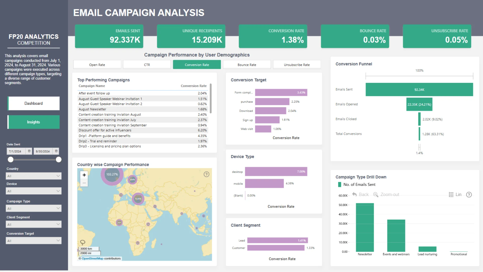Viewport: 483px width, 272px height.
Task: Click the Lead nurturing column
Action: click(x=427, y=249)
